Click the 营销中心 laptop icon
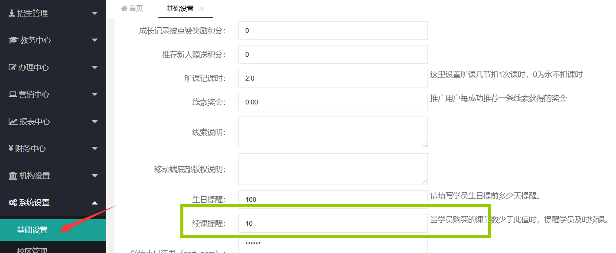Viewport: 616px width, 253px height. point(13,94)
